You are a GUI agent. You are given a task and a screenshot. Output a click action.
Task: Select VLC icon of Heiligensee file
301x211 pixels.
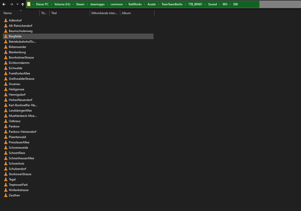tap(6, 89)
